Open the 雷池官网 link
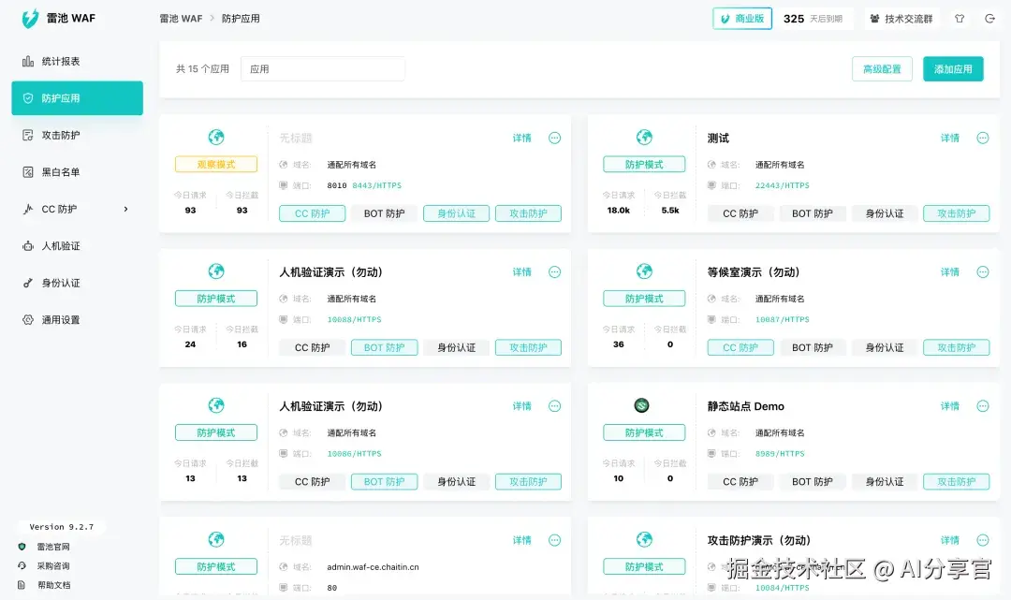 click(52, 547)
